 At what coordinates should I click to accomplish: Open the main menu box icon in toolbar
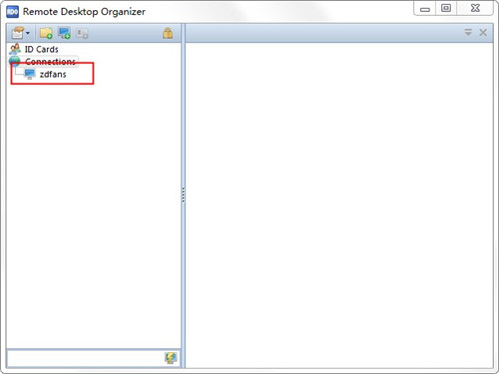pos(17,33)
